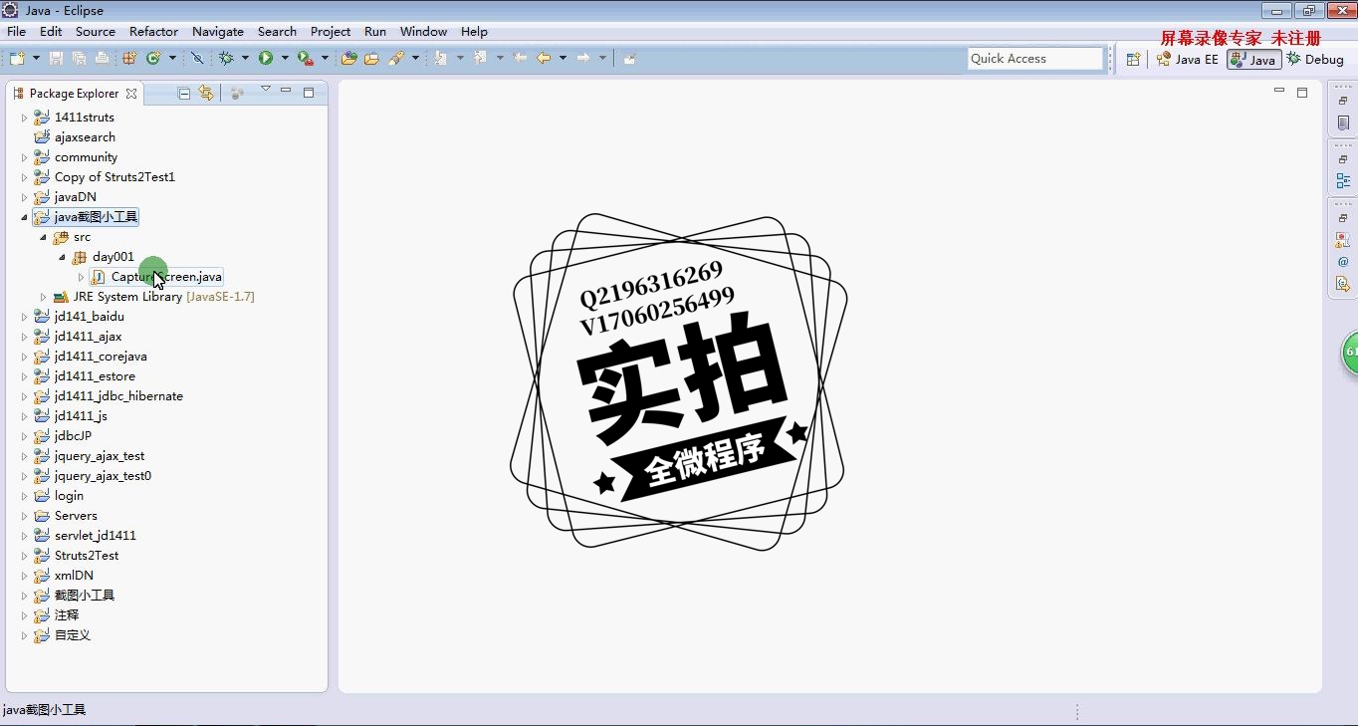Image resolution: width=1358 pixels, height=726 pixels.
Task: Open the Javadoc @ view icon
Action: pyautogui.click(x=1343, y=262)
